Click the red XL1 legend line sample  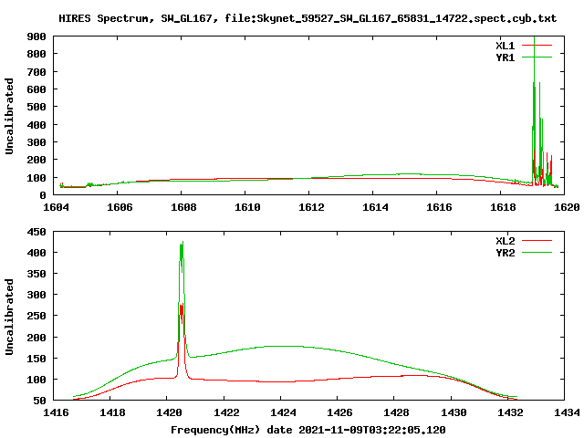[x=537, y=45]
